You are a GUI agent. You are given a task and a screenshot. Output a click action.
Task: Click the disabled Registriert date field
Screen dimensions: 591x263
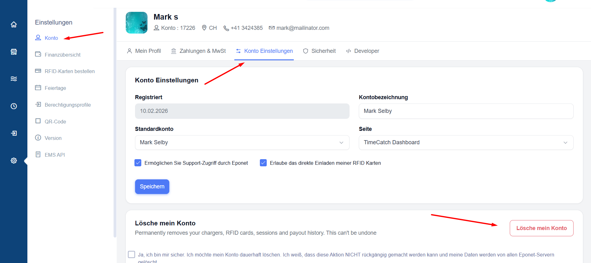pyautogui.click(x=242, y=111)
